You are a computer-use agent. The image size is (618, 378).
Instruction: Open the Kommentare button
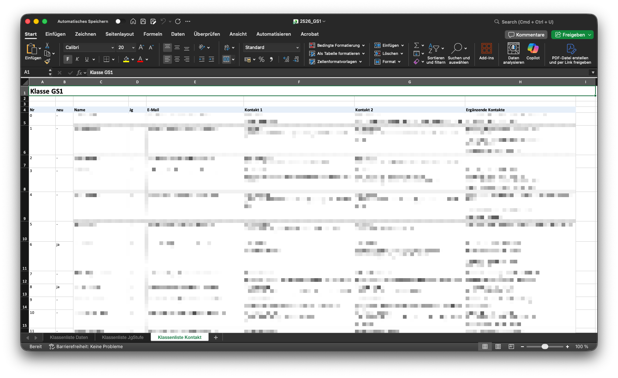[x=526, y=35]
